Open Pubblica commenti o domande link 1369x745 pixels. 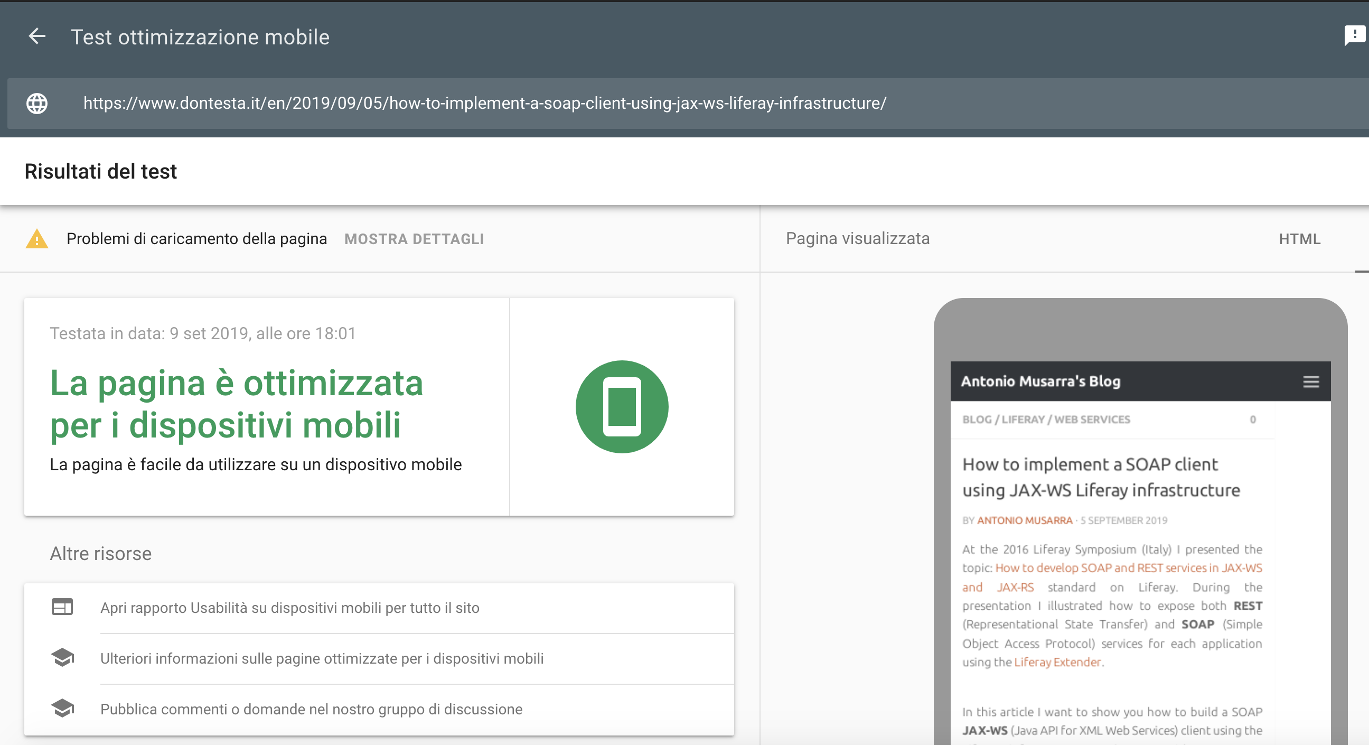311,710
